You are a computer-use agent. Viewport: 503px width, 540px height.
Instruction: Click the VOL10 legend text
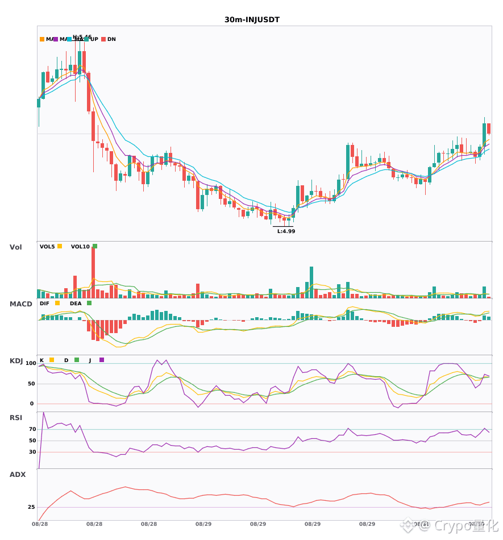coord(80,247)
